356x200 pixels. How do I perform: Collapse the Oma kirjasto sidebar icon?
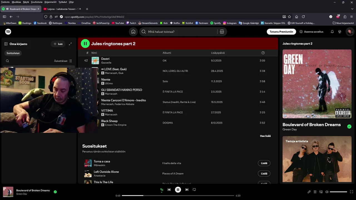[x=6, y=44]
